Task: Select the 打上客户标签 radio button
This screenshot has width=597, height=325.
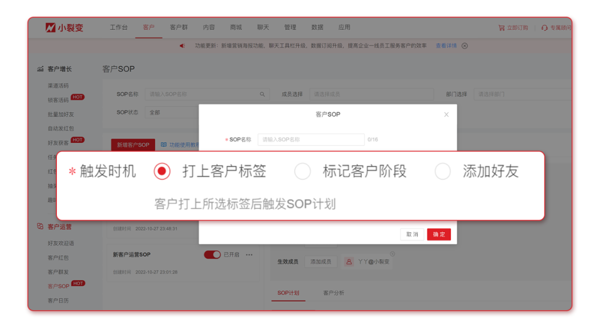Action: pyautogui.click(x=162, y=171)
